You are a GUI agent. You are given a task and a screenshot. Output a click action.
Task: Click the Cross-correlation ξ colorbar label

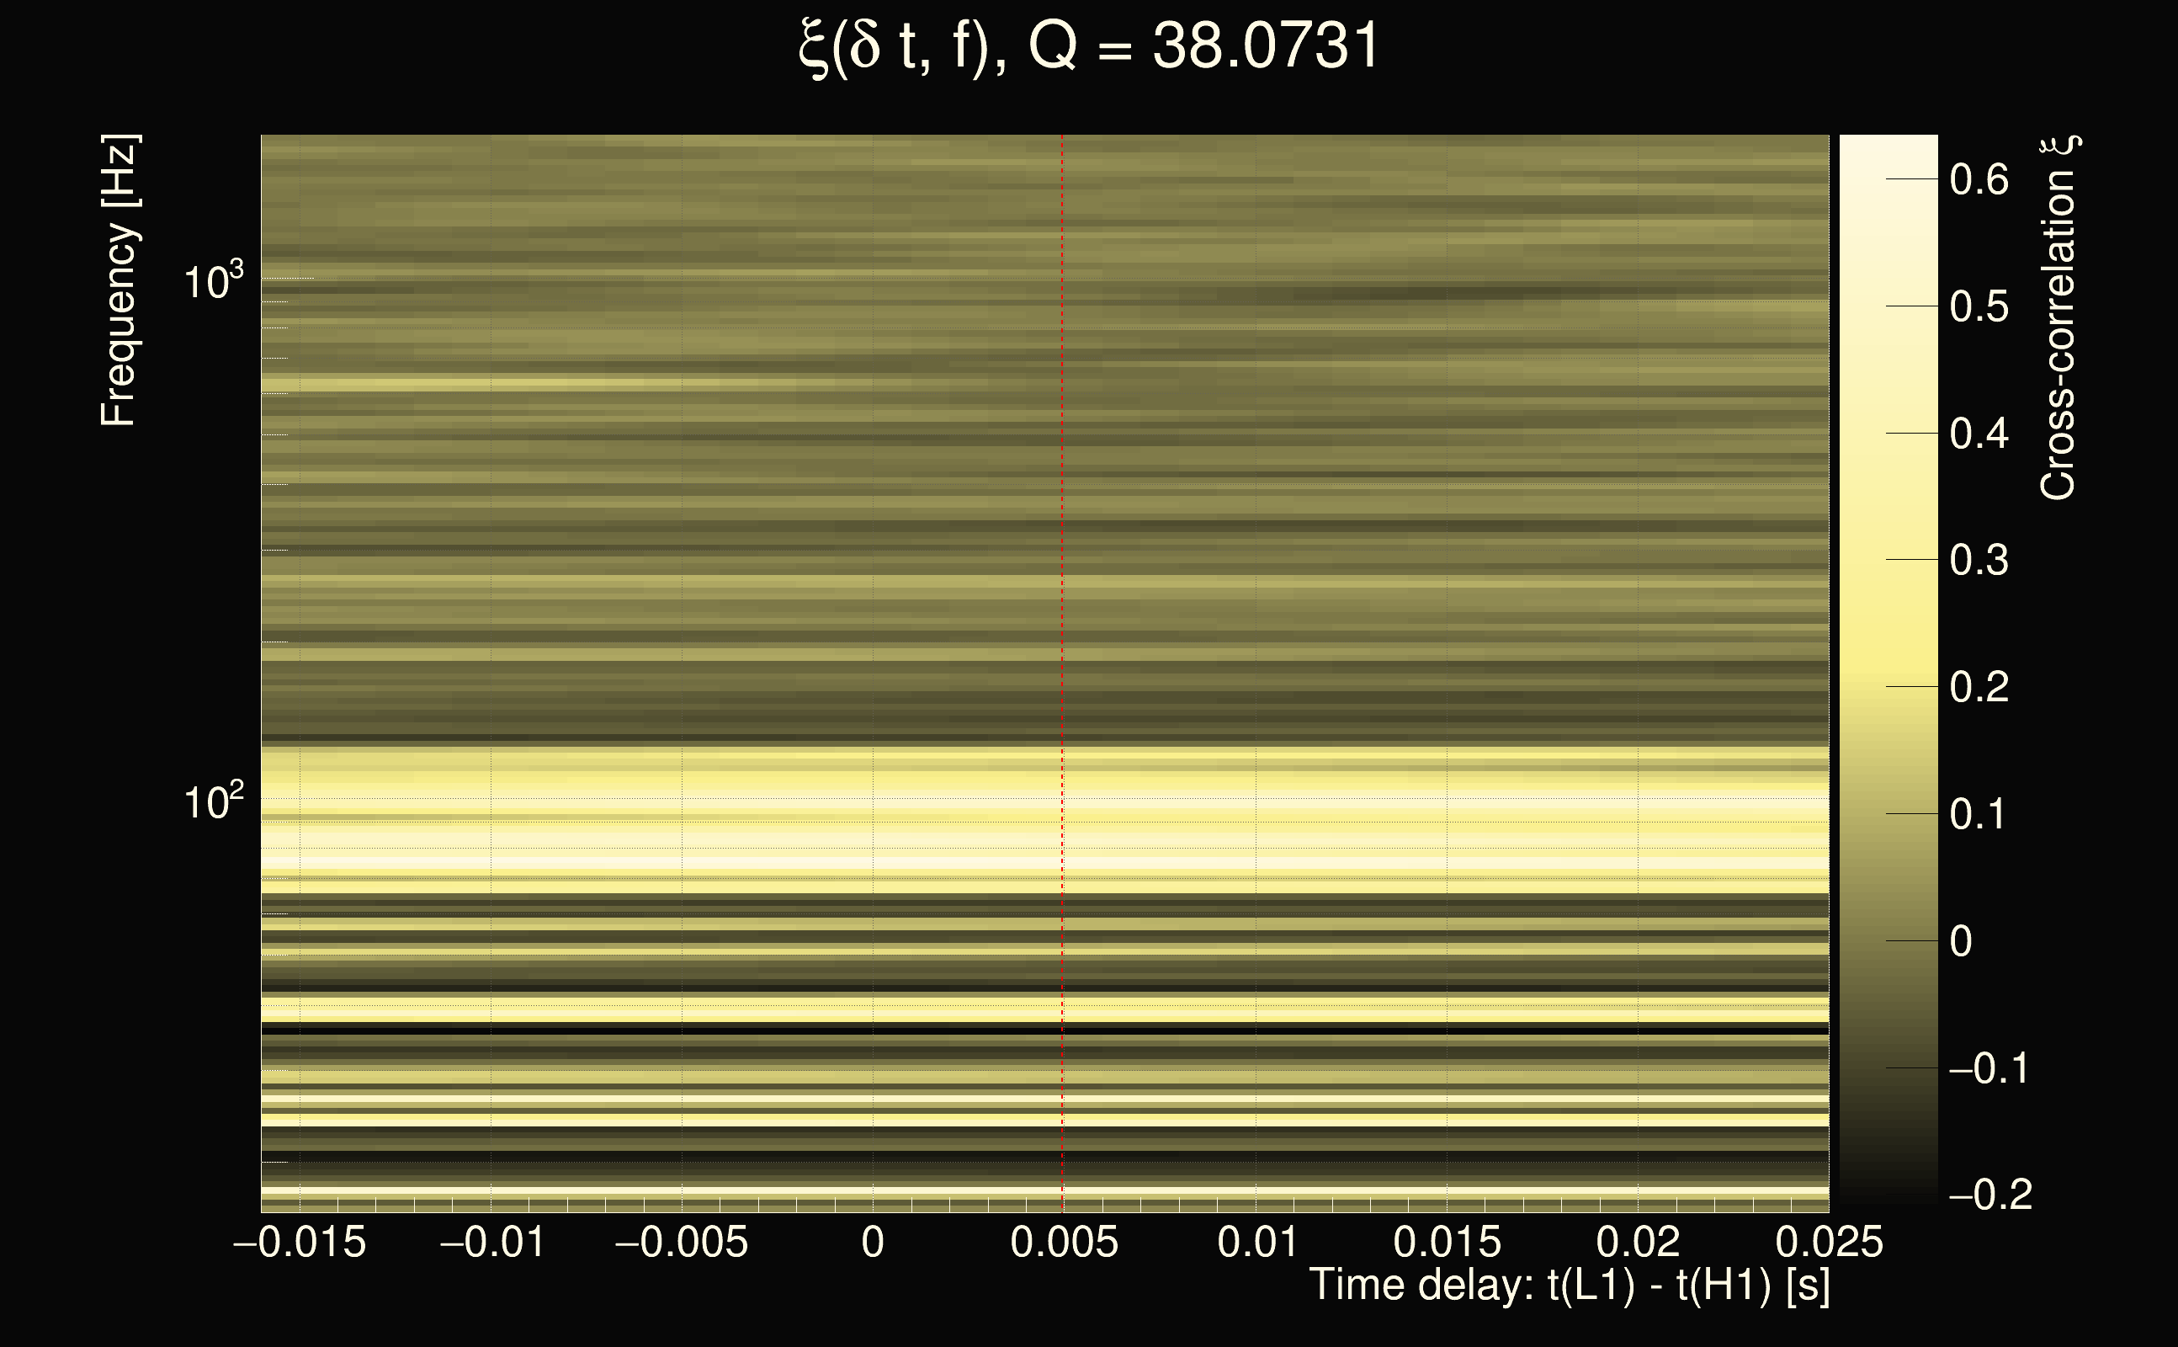click(2058, 318)
